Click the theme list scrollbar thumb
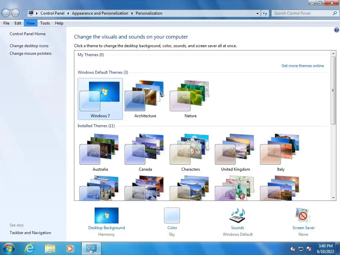The image size is (340, 255). (333, 90)
